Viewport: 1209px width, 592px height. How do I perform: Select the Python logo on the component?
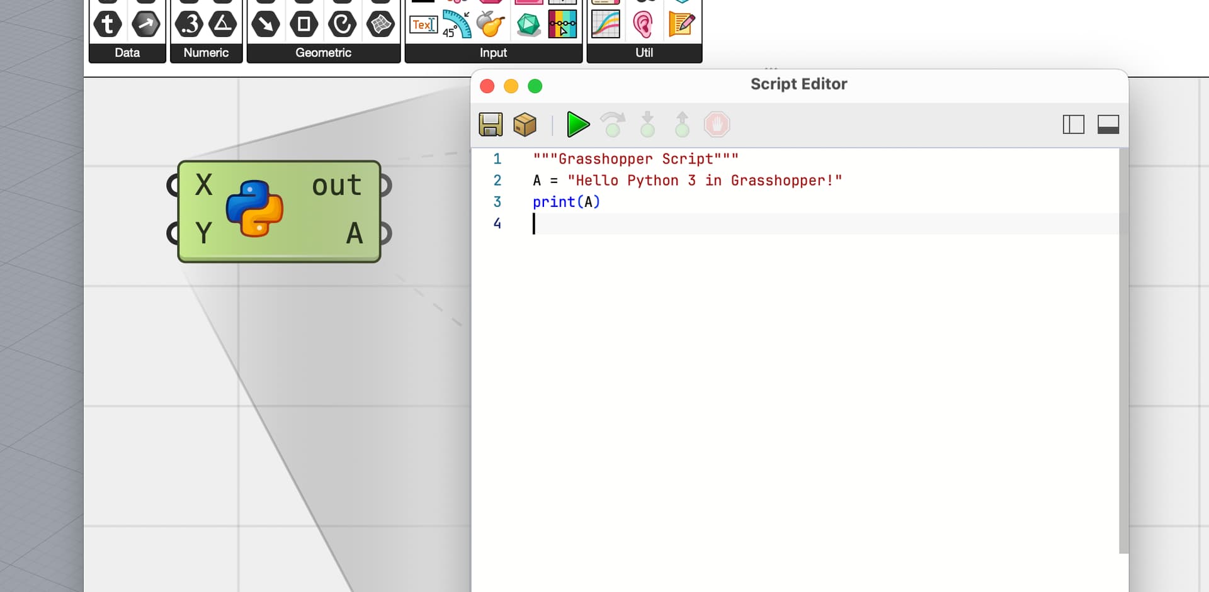(254, 209)
